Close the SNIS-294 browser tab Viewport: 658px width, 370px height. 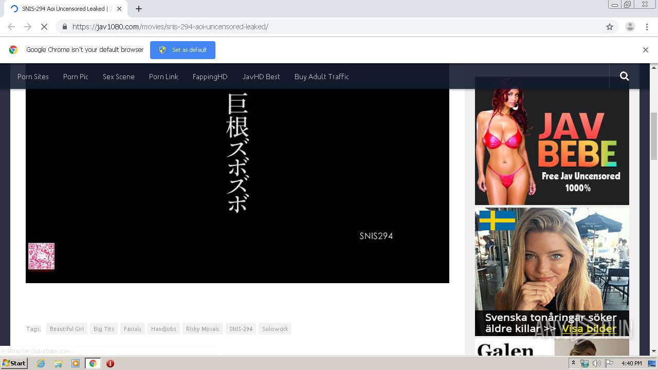(119, 9)
